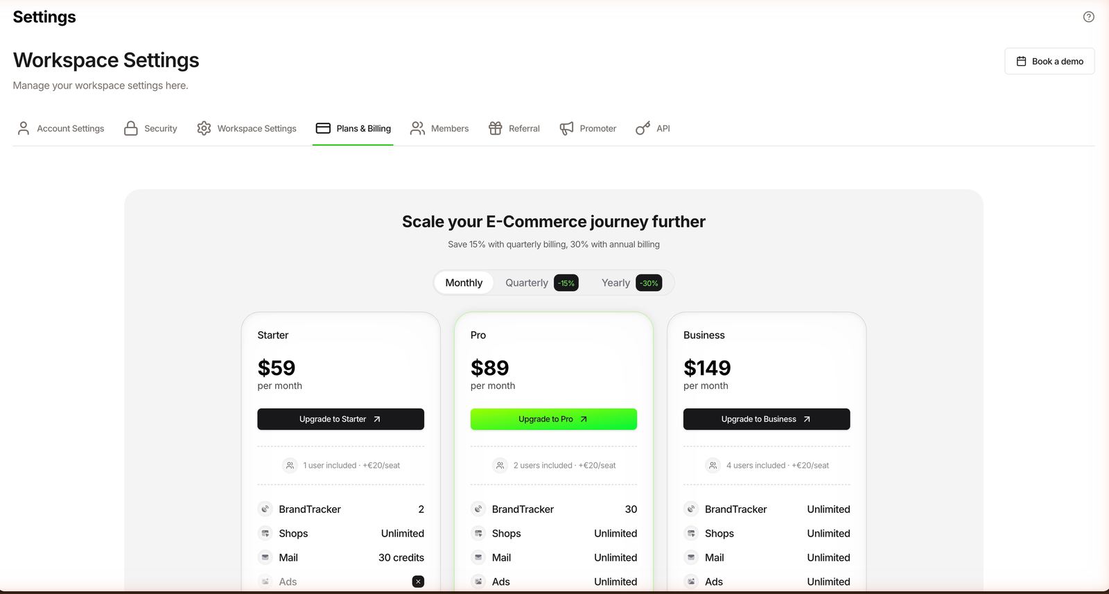This screenshot has height=594, width=1109.
Task: Click the Members people icon
Action: click(417, 128)
